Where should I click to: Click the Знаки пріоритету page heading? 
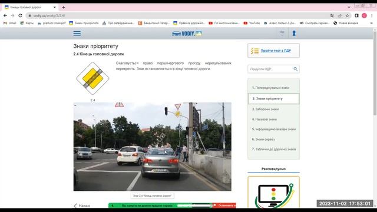pos(95,46)
